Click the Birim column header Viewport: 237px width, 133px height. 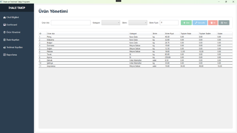[158, 34]
